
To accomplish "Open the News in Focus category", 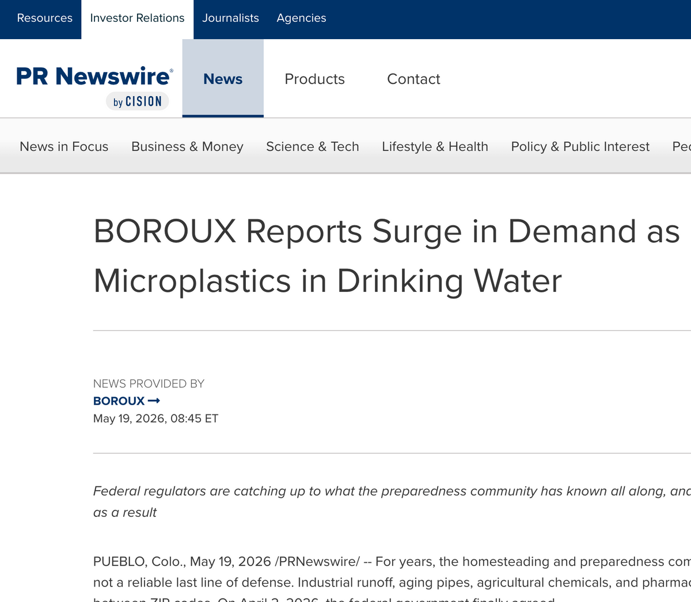I will [64, 147].
